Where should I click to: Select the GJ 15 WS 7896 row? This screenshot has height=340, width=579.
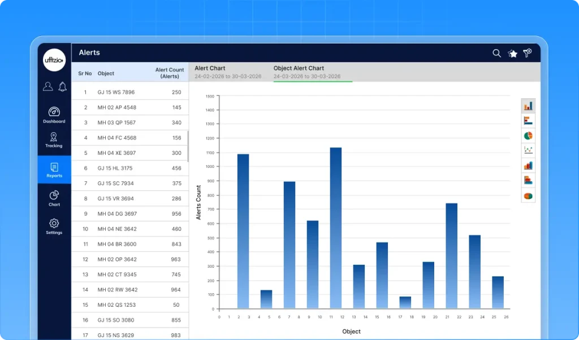(130, 92)
